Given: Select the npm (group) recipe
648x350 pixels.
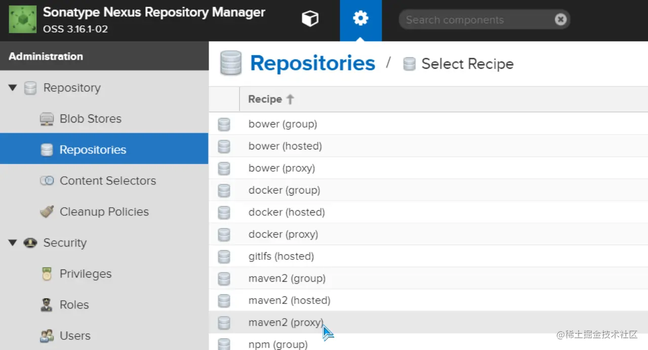Looking at the screenshot, I should 428,343.
